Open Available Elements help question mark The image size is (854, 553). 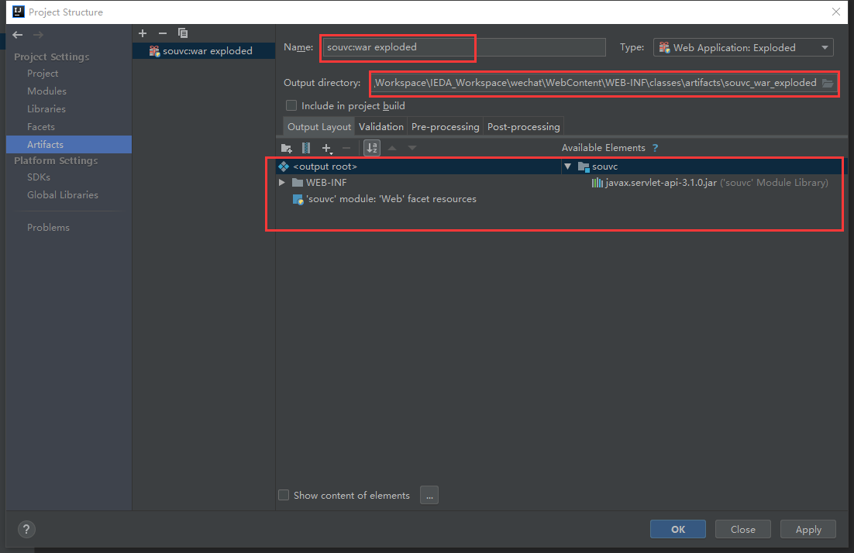tap(655, 148)
